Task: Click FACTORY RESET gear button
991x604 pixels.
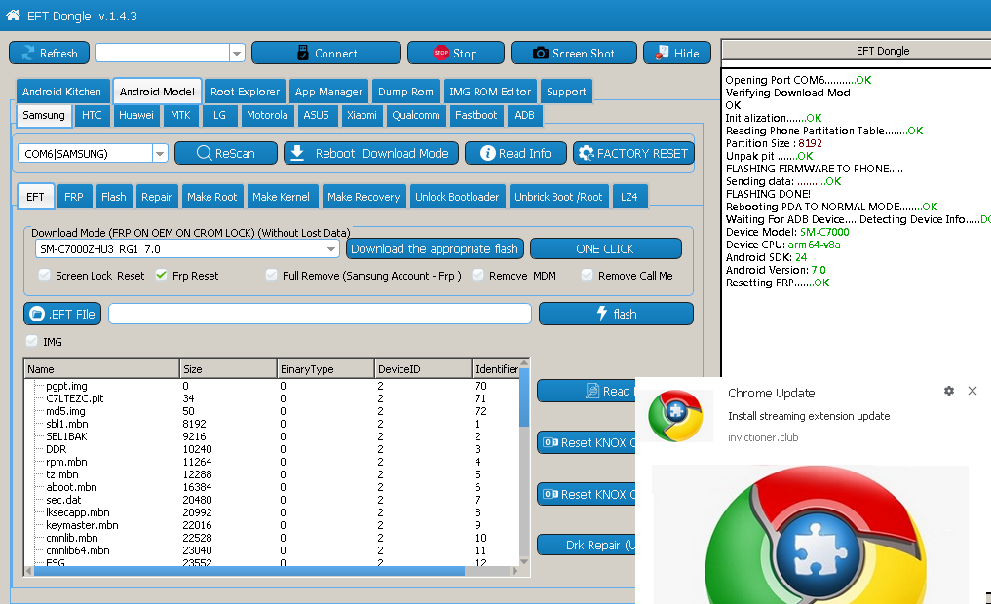Action: [x=633, y=153]
